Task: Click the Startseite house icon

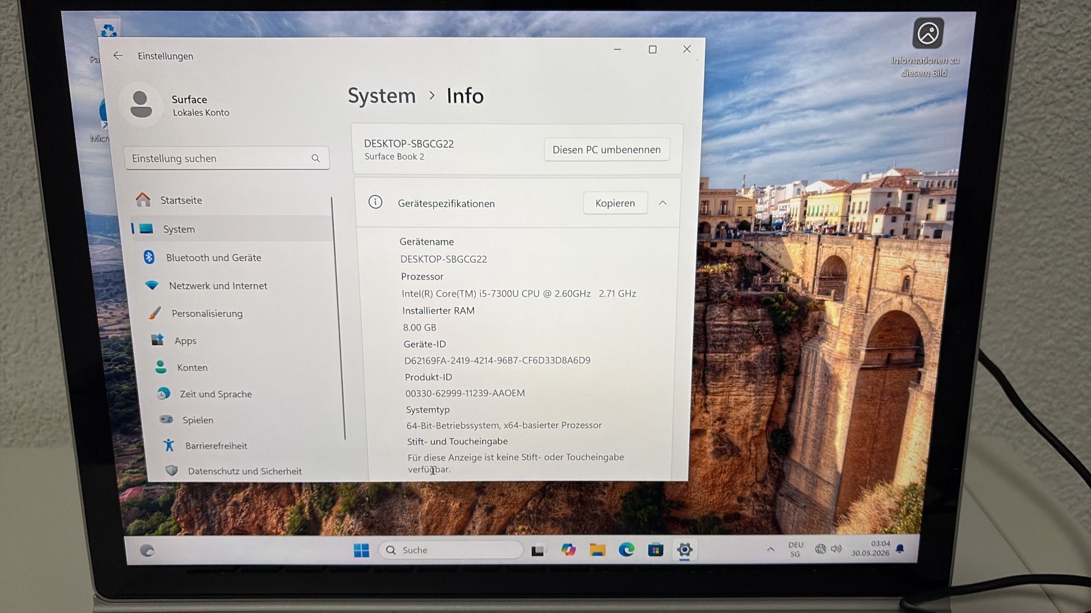Action: click(x=143, y=199)
